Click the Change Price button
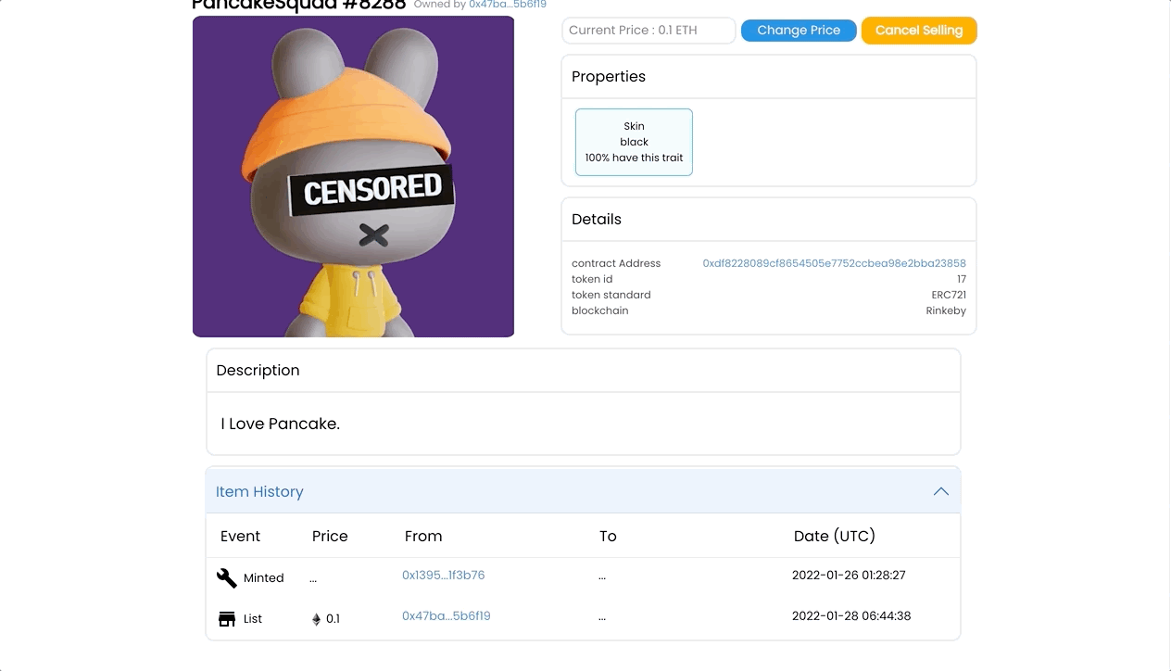The width and height of the screenshot is (1171, 671). click(x=799, y=31)
